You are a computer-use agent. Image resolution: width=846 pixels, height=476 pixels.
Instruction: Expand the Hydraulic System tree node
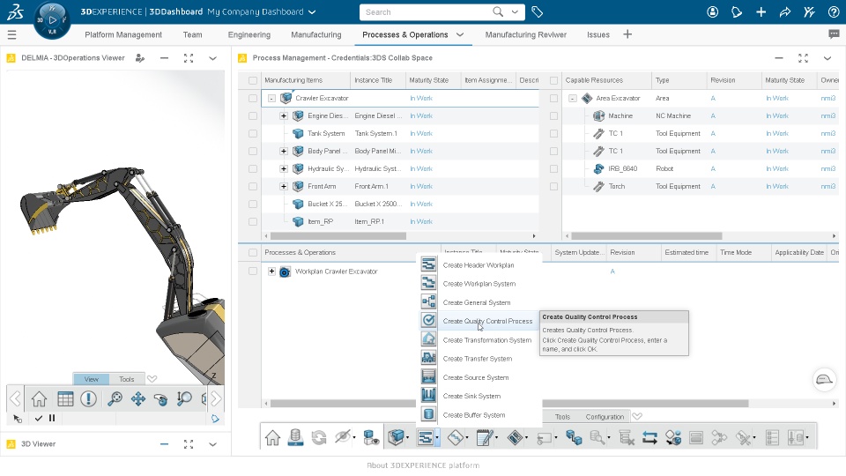click(x=283, y=169)
